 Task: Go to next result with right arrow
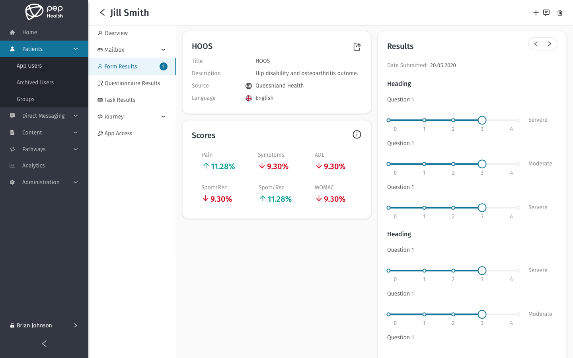coord(550,44)
